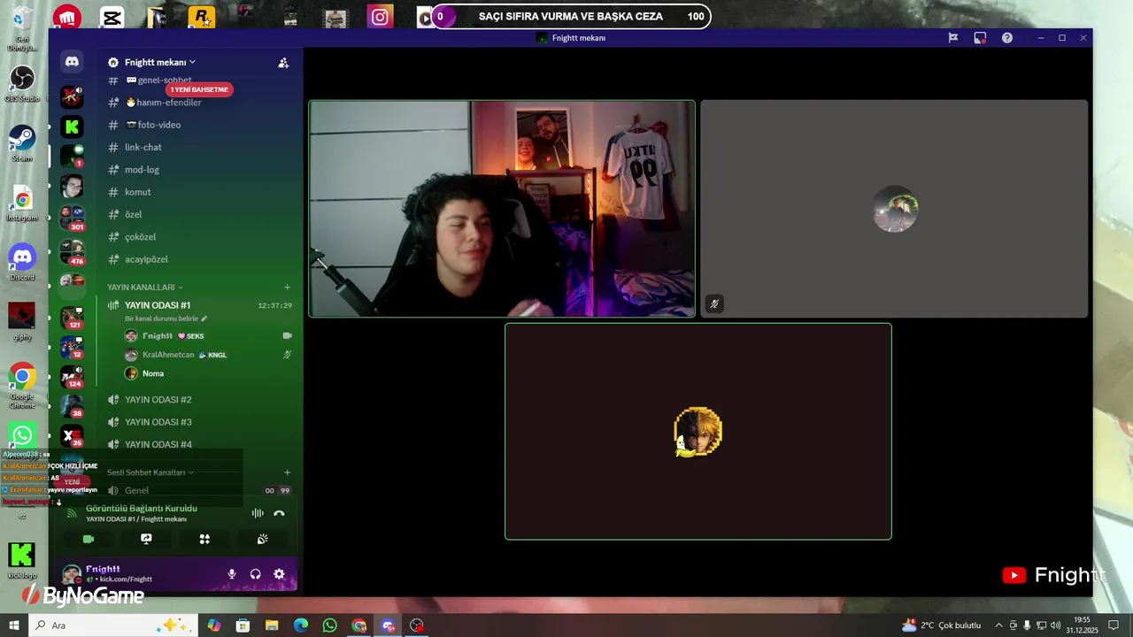Add channel to YAYIN KANALLARI with plus

click(287, 288)
